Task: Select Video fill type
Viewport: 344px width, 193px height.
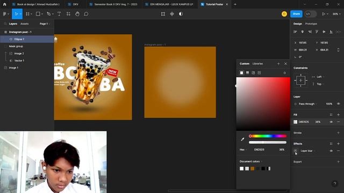Action: pos(259,73)
